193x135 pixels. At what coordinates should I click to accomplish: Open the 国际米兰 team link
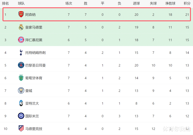32,116
